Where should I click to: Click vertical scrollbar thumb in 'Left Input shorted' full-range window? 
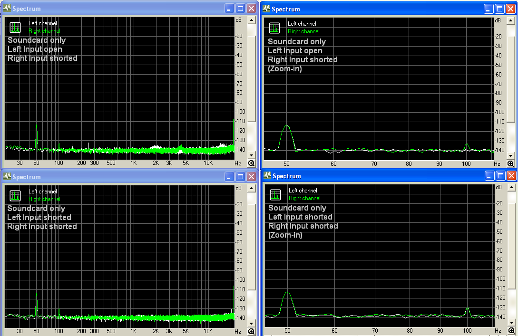[252, 247]
